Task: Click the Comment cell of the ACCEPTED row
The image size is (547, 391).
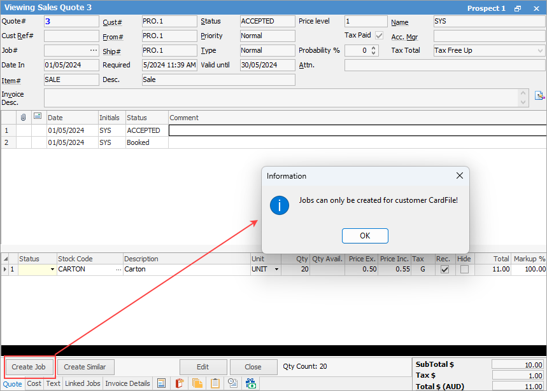Action: (x=357, y=130)
